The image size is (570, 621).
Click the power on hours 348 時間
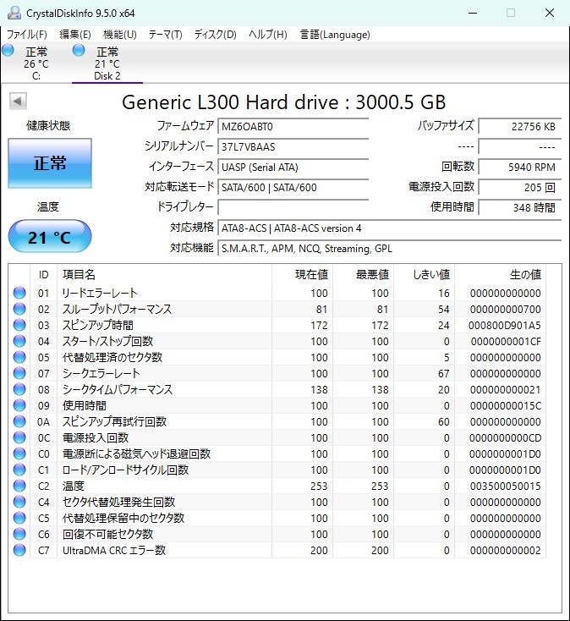click(520, 207)
